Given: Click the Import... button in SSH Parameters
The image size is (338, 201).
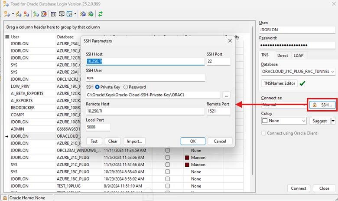Looking at the screenshot, I should [x=134, y=141].
